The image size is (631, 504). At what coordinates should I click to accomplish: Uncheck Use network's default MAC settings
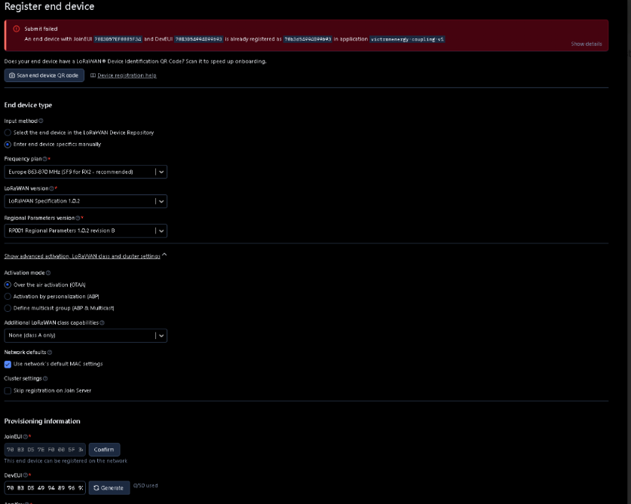(8, 364)
